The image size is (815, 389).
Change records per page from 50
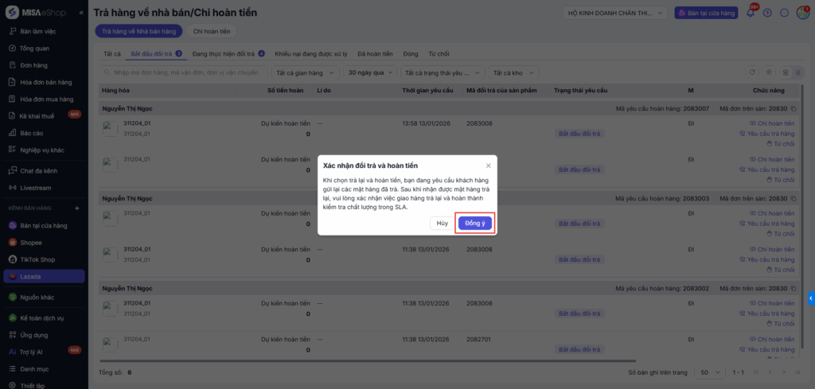(x=710, y=372)
